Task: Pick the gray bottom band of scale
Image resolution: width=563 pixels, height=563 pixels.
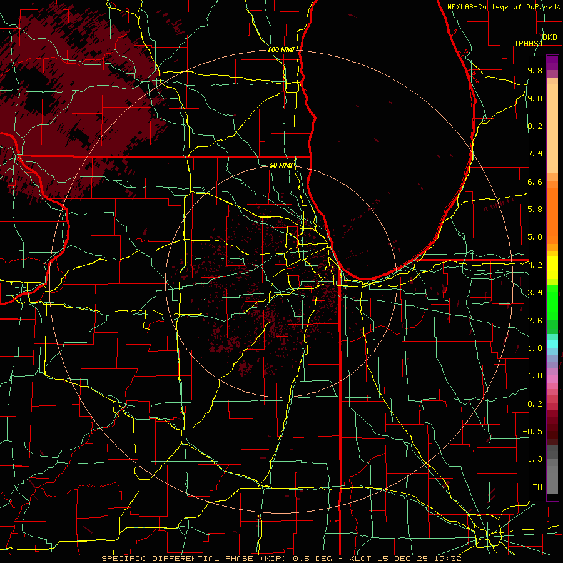Action: point(552,479)
